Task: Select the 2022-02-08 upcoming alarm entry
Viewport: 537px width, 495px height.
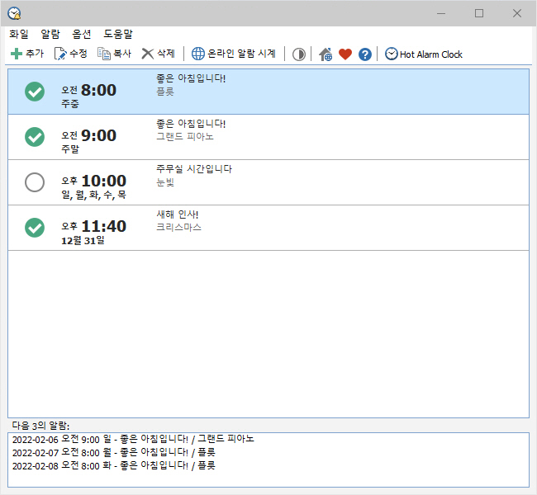Action: coord(114,466)
